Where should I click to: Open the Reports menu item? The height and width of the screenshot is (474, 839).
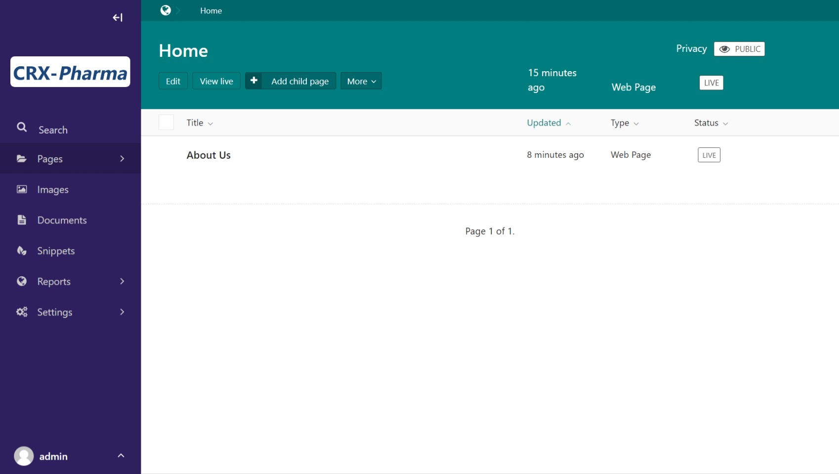54,281
